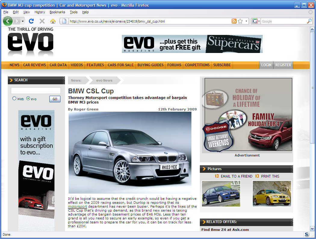Viewport: 316px width, 239px height.
Task: Open the File menu
Action: (x=6, y=12)
